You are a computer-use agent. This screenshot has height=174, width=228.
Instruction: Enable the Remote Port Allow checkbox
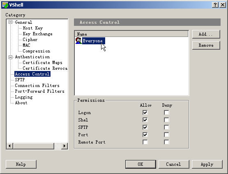click(145, 142)
